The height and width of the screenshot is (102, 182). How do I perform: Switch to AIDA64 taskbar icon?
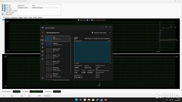click(106, 100)
